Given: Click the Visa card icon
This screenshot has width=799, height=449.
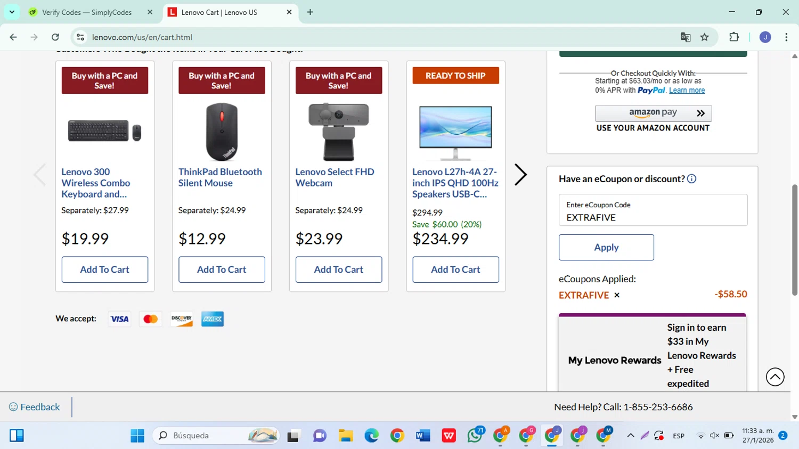Looking at the screenshot, I should (x=119, y=319).
